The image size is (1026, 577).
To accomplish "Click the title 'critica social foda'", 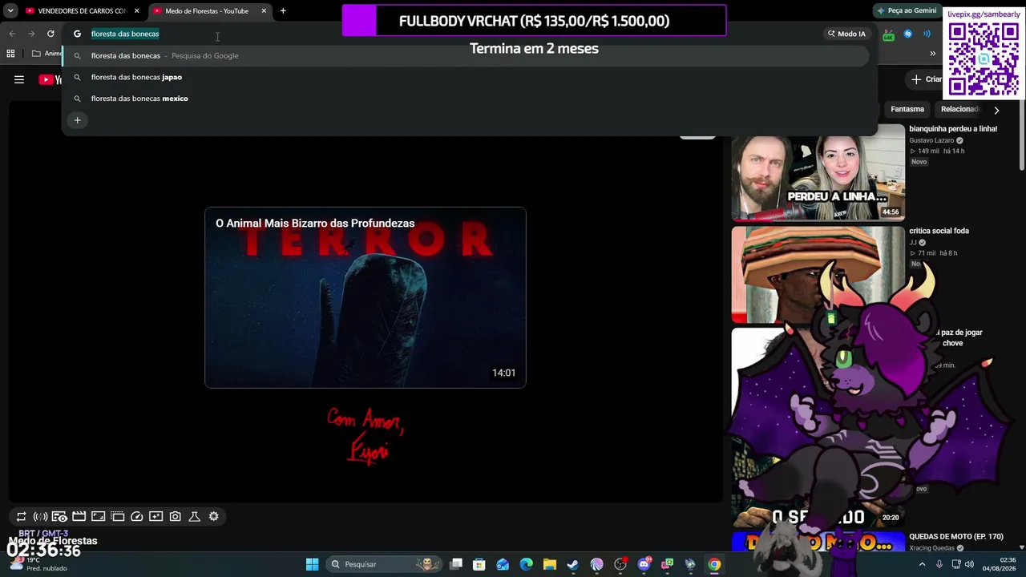I will click(x=939, y=231).
